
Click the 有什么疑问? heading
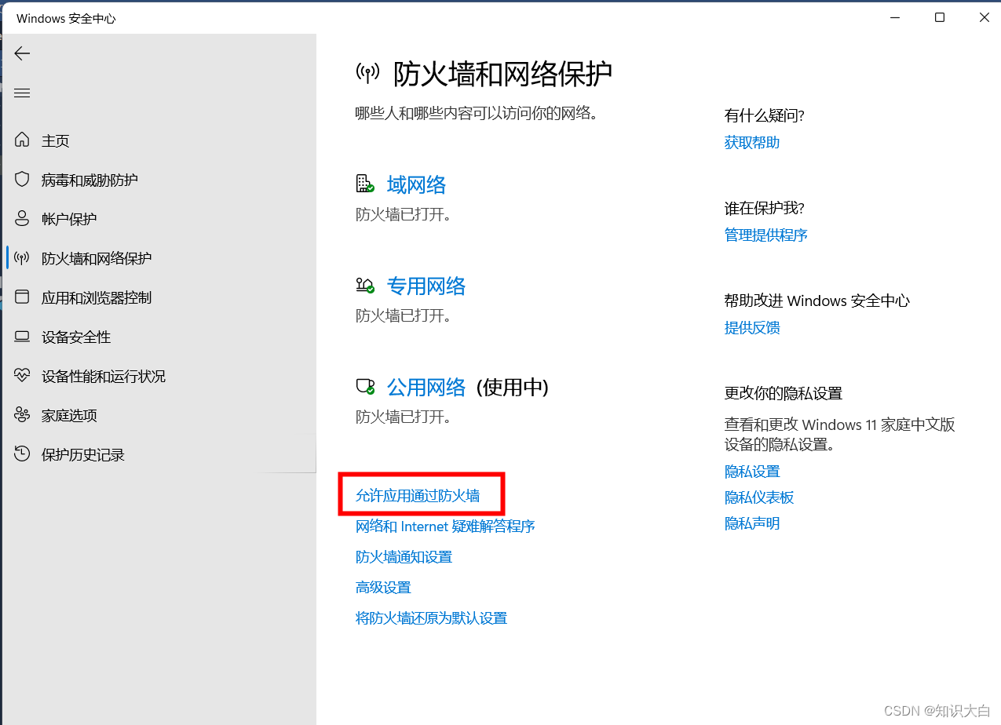point(765,115)
